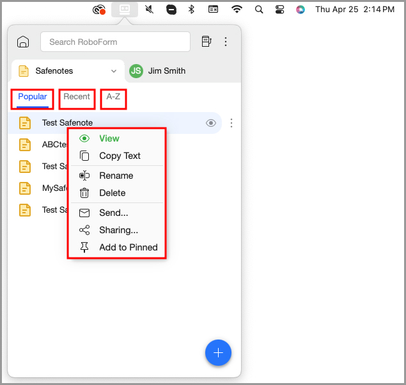Open Spotlight search in the menu bar
The image size is (406, 385).
tap(259, 10)
